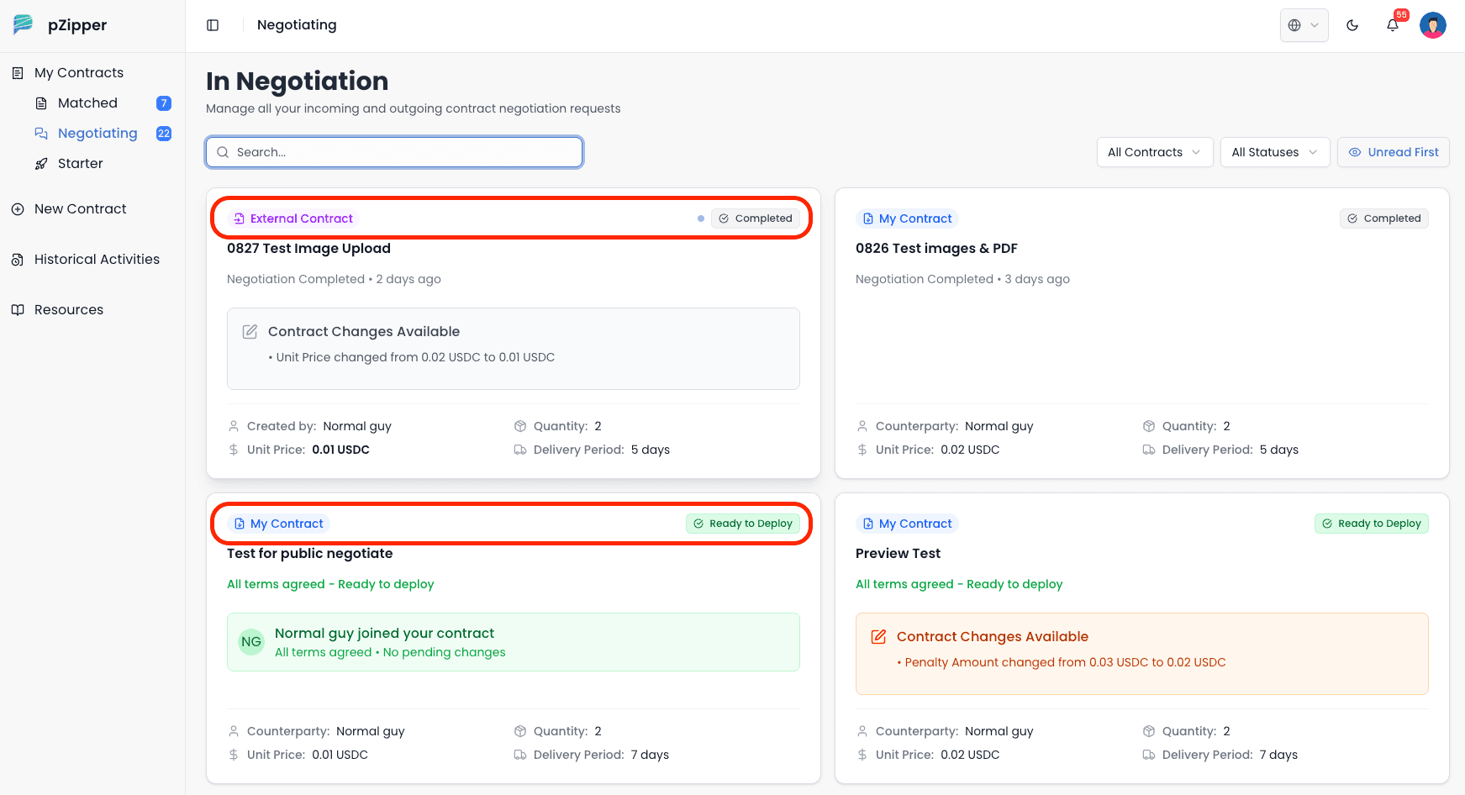Screen dimensions: 1465x795
Task: Open the notifications bell
Action: pyautogui.click(x=1392, y=25)
